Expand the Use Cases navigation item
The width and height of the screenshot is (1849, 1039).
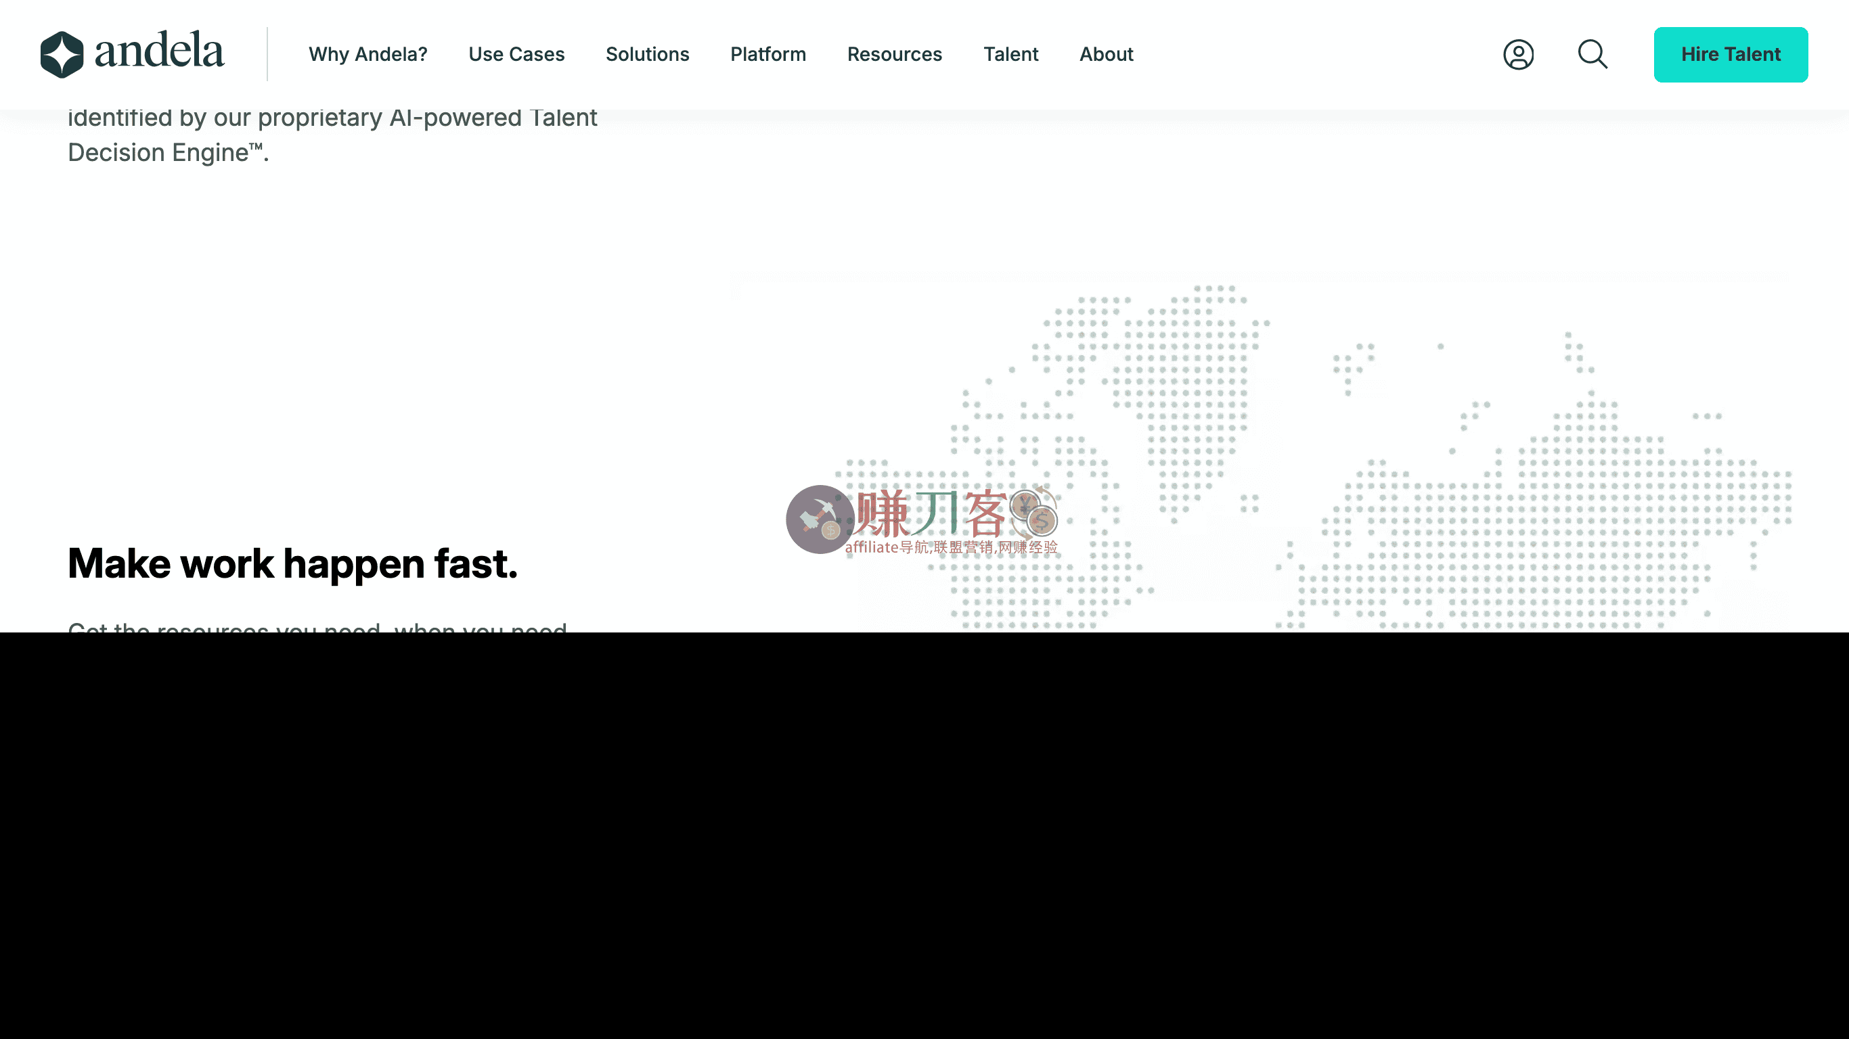pyautogui.click(x=516, y=55)
